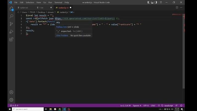
Task: Toggle the bottom panel layout button
Action: (152, 2)
